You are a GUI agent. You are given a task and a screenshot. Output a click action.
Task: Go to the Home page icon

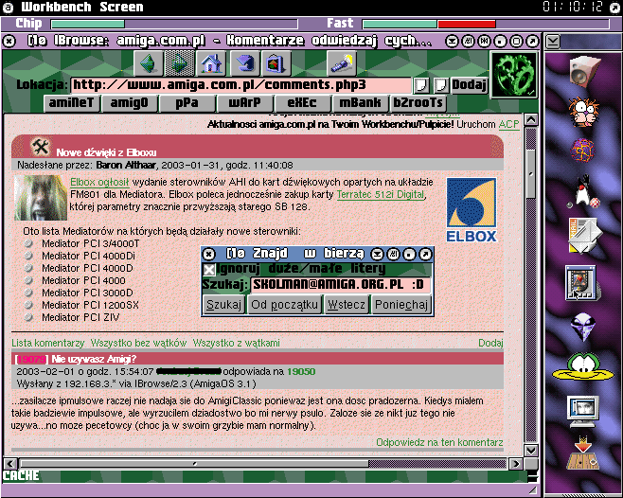pos(211,63)
